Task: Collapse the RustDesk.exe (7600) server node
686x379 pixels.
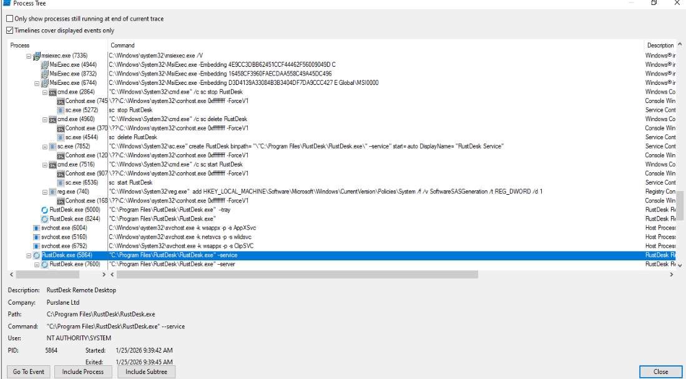Action: pos(37,264)
